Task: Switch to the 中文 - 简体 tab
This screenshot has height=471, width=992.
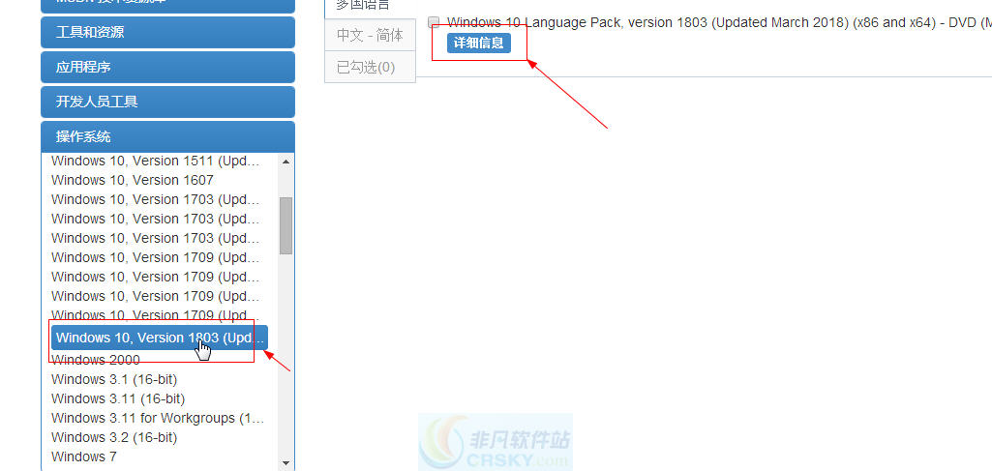Action: [370, 36]
